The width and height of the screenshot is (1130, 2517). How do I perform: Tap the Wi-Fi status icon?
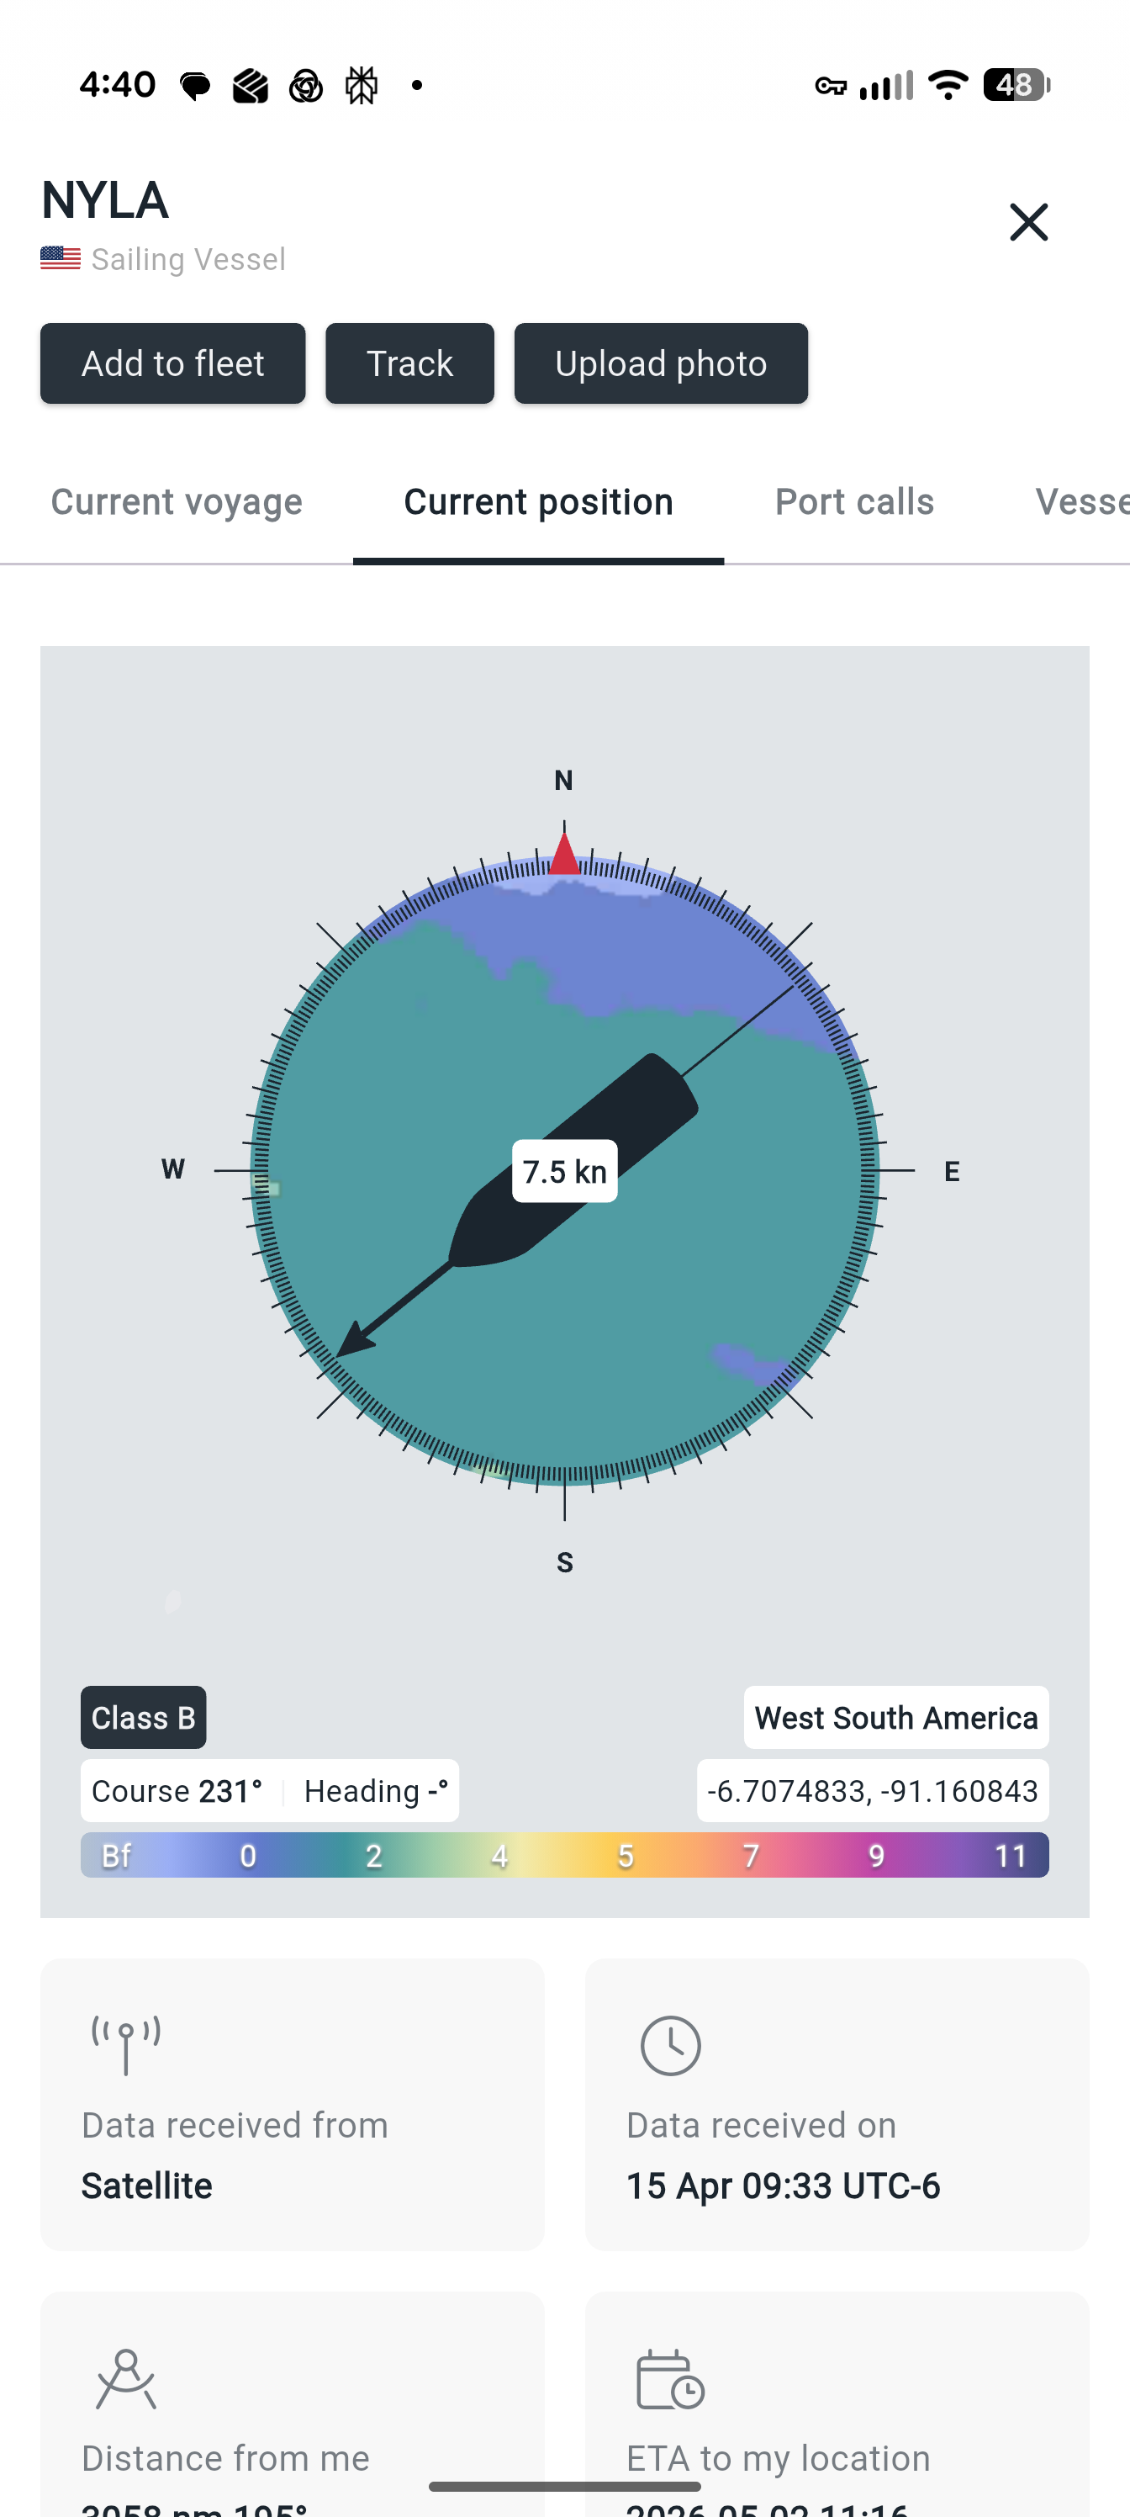click(947, 85)
